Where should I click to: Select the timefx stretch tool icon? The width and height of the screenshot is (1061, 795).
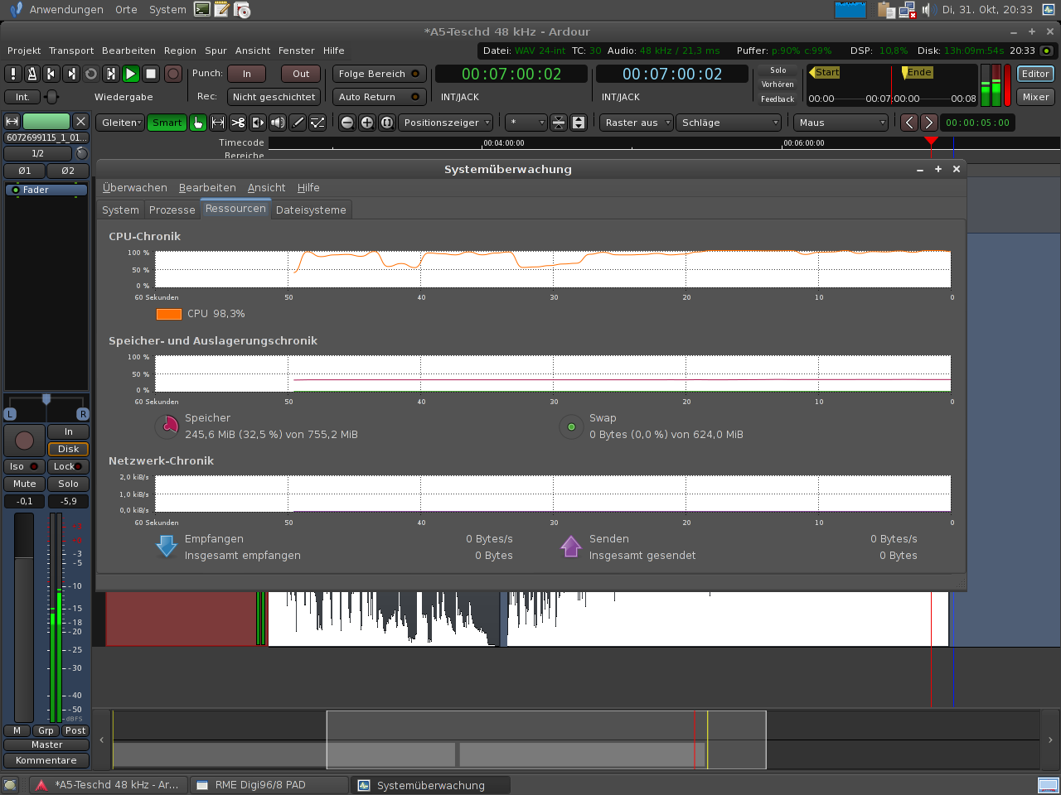(x=258, y=123)
